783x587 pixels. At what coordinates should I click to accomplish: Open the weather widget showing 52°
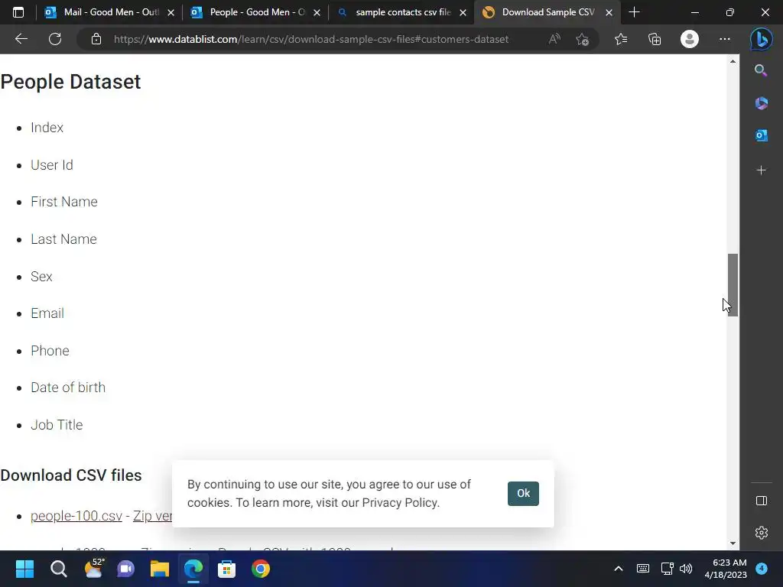point(93,568)
